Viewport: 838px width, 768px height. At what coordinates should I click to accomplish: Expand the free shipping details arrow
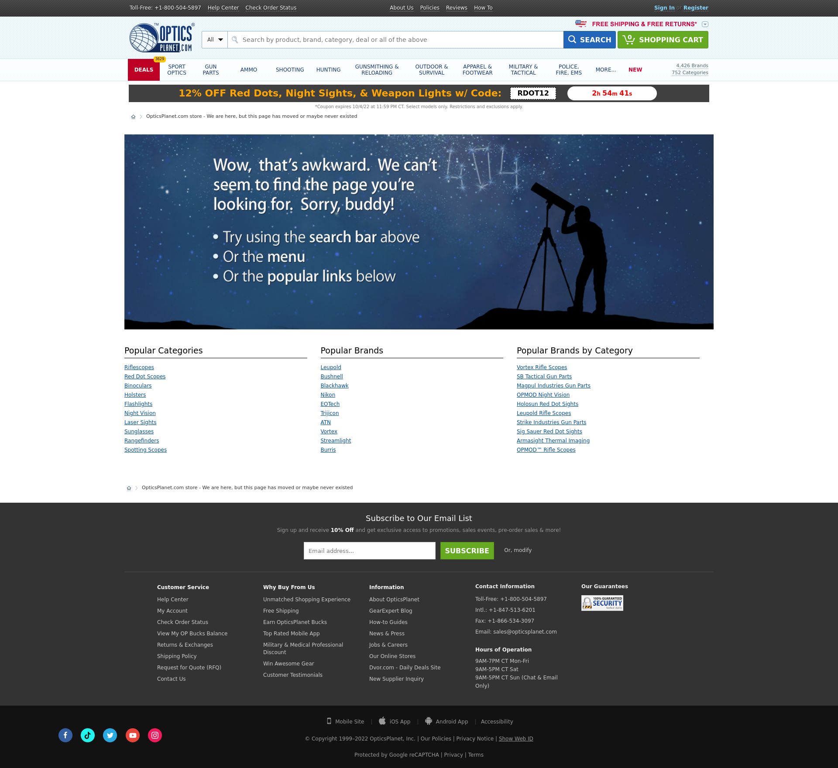point(705,24)
